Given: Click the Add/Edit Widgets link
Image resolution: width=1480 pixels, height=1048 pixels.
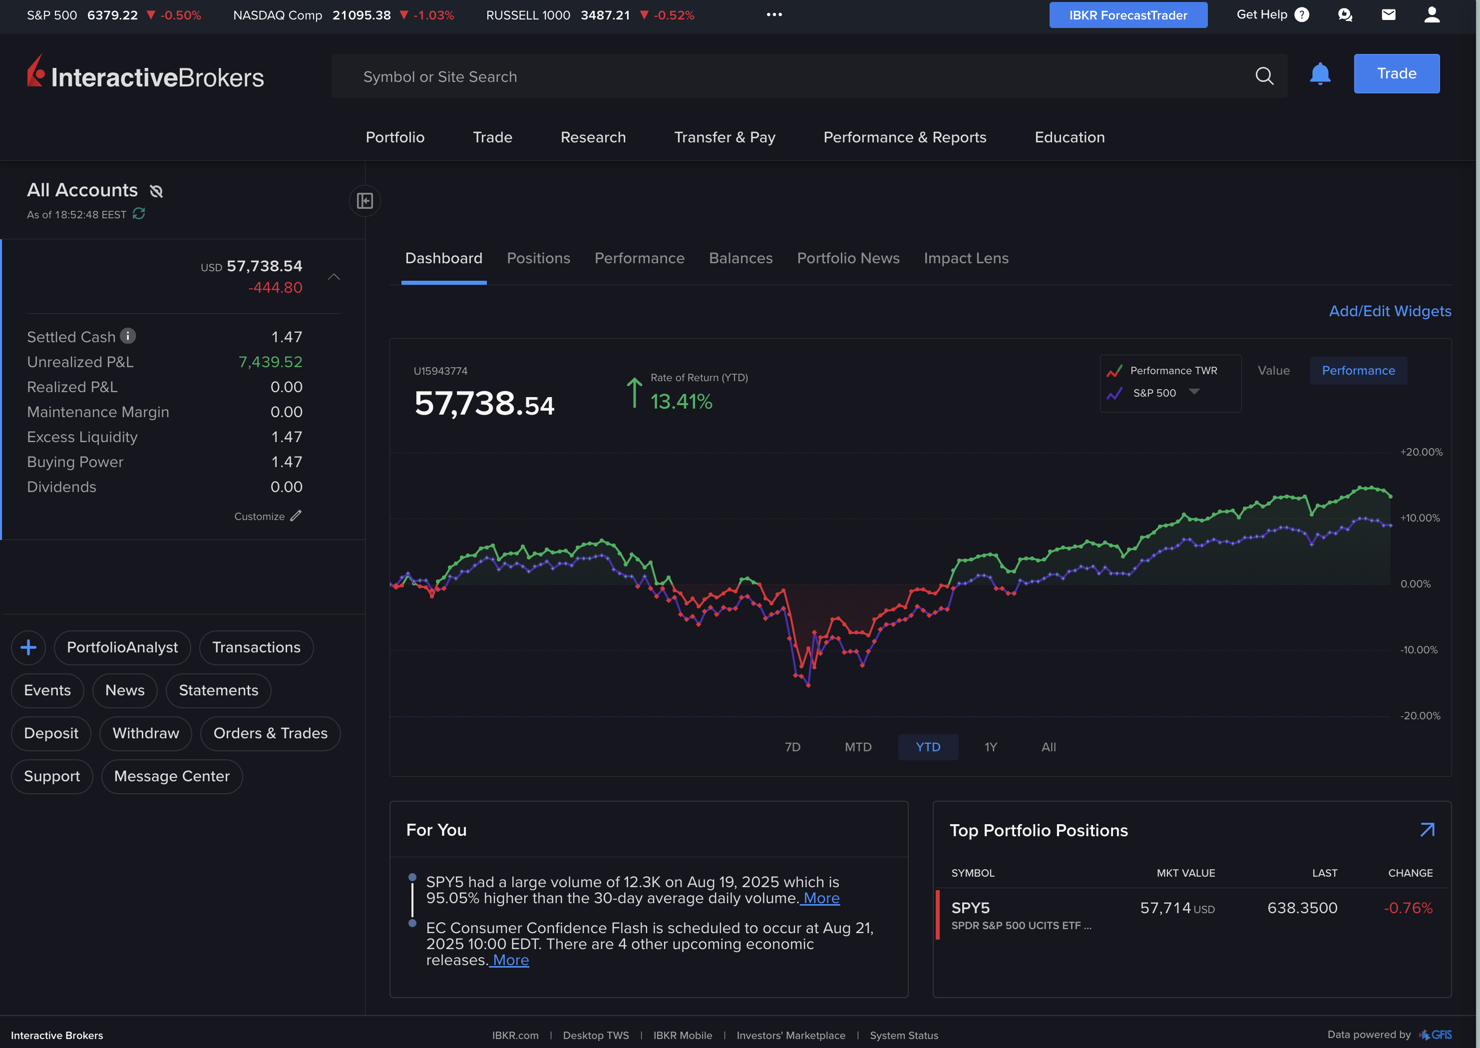Looking at the screenshot, I should pos(1389,311).
